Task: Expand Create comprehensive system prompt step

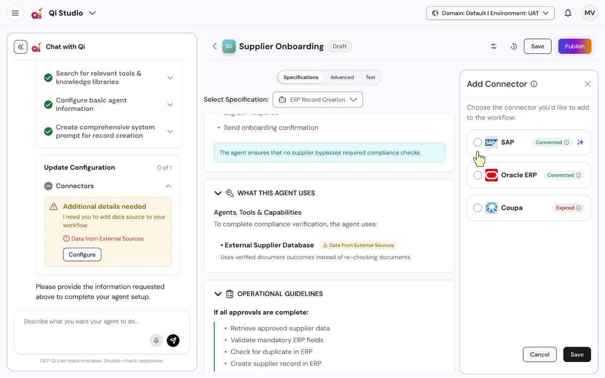Action: (170, 132)
